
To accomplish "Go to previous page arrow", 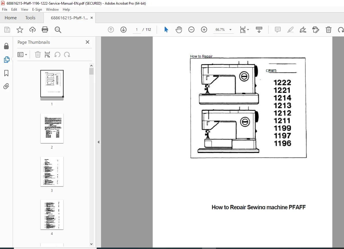I will coord(111,30).
